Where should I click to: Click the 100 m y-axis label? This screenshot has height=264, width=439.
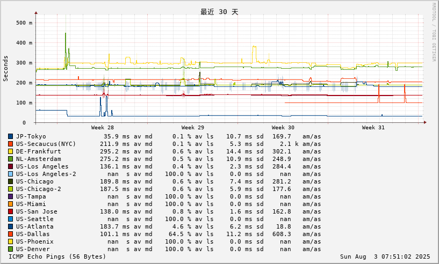coord(24,102)
